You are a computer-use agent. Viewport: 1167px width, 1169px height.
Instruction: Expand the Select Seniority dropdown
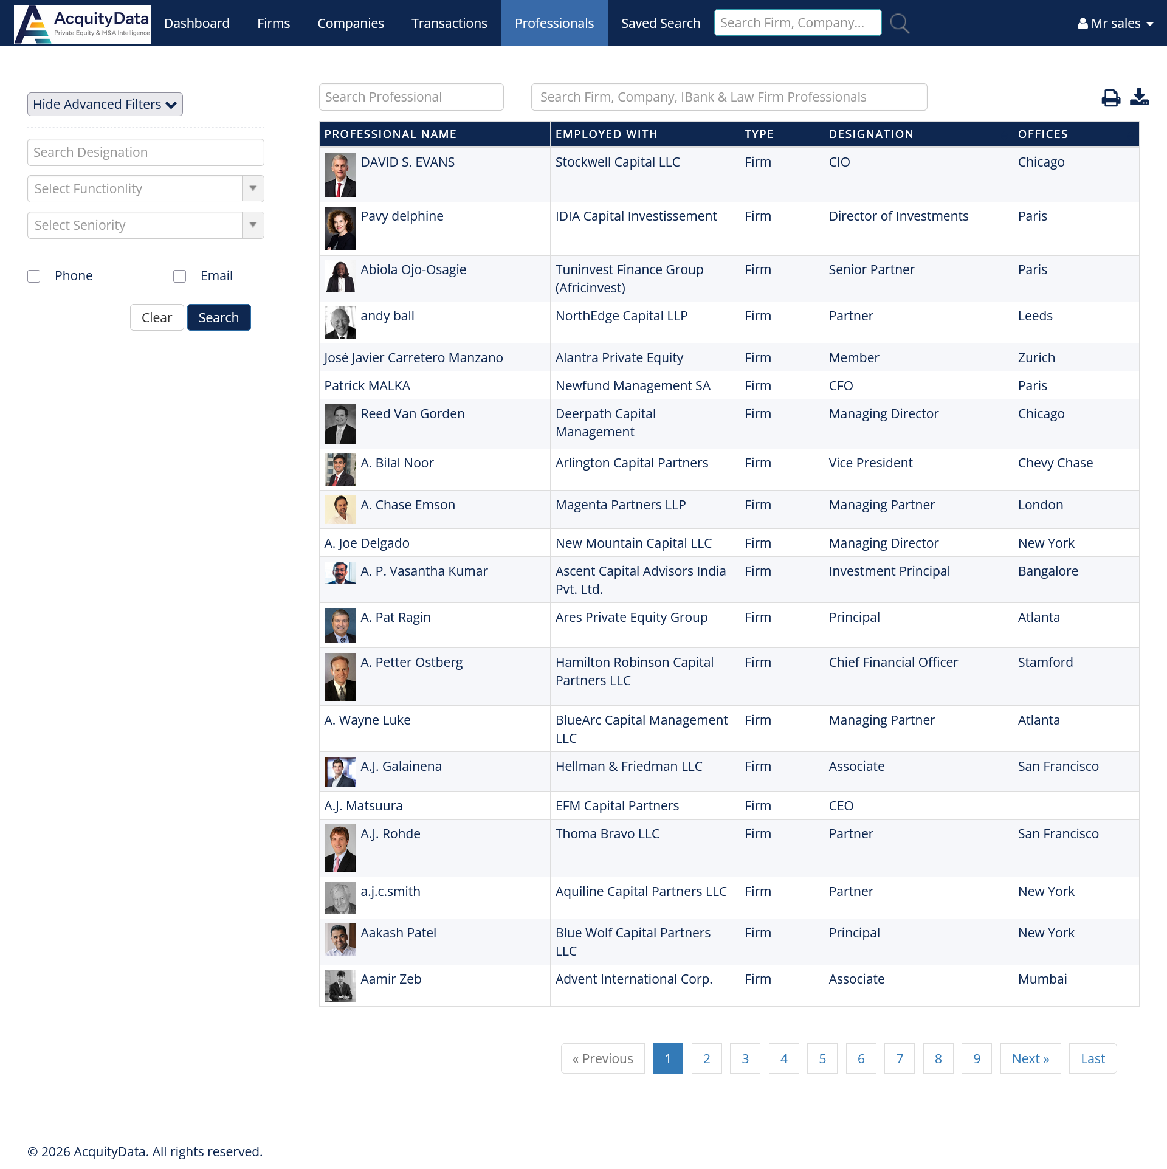[x=145, y=226]
